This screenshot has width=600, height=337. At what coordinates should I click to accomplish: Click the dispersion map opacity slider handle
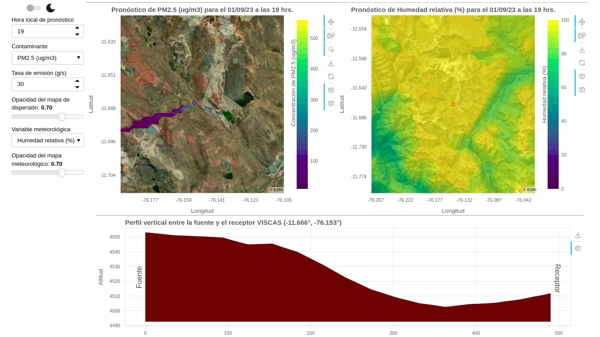(x=62, y=117)
